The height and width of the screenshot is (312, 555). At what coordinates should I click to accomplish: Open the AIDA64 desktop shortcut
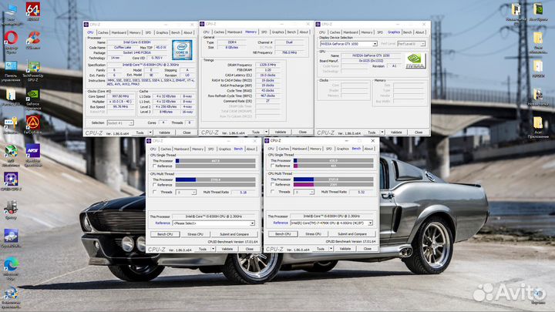pos(33,12)
